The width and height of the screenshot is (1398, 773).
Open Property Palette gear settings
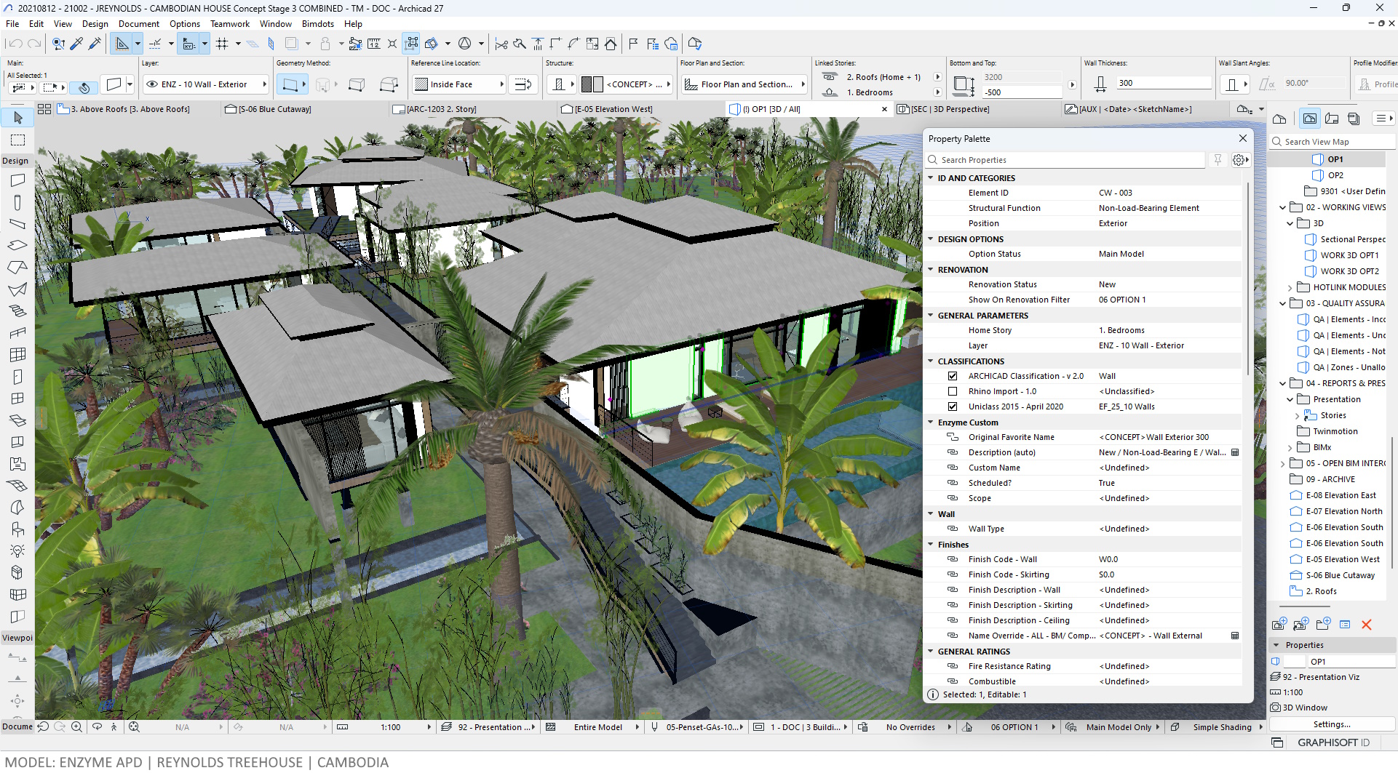(1239, 160)
